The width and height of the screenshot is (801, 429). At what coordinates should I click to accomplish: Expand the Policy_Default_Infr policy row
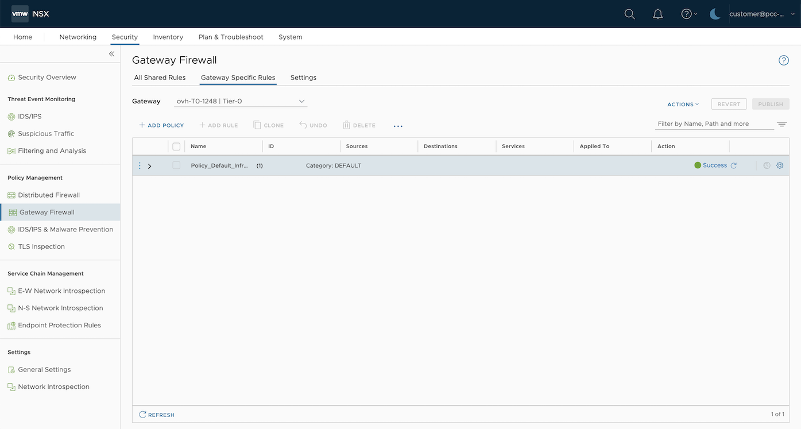(x=149, y=165)
